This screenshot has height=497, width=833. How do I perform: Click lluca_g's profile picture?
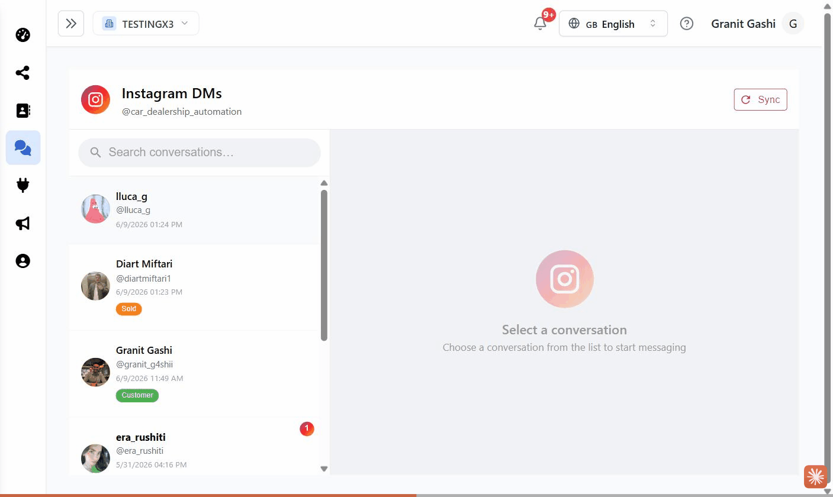[95, 209]
